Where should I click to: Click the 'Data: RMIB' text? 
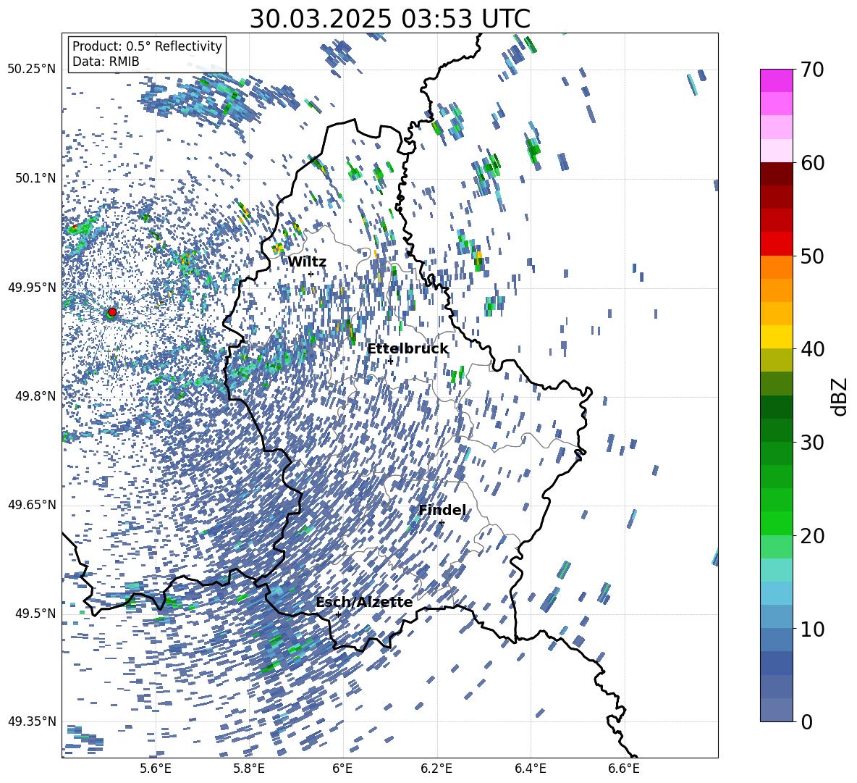[x=106, y=62]
